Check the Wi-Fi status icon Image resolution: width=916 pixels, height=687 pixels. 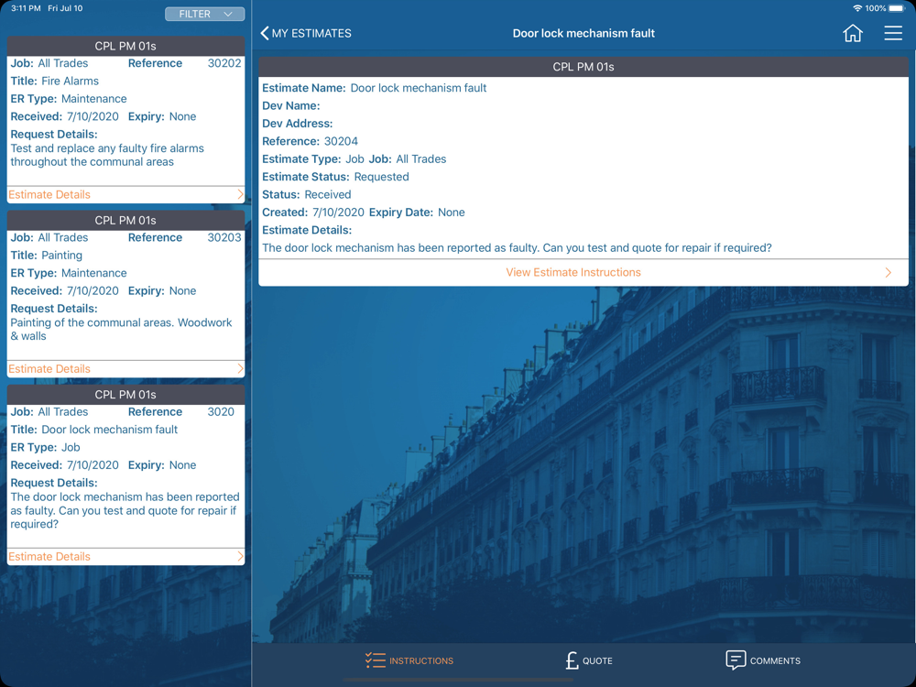[x=857, y=8]
